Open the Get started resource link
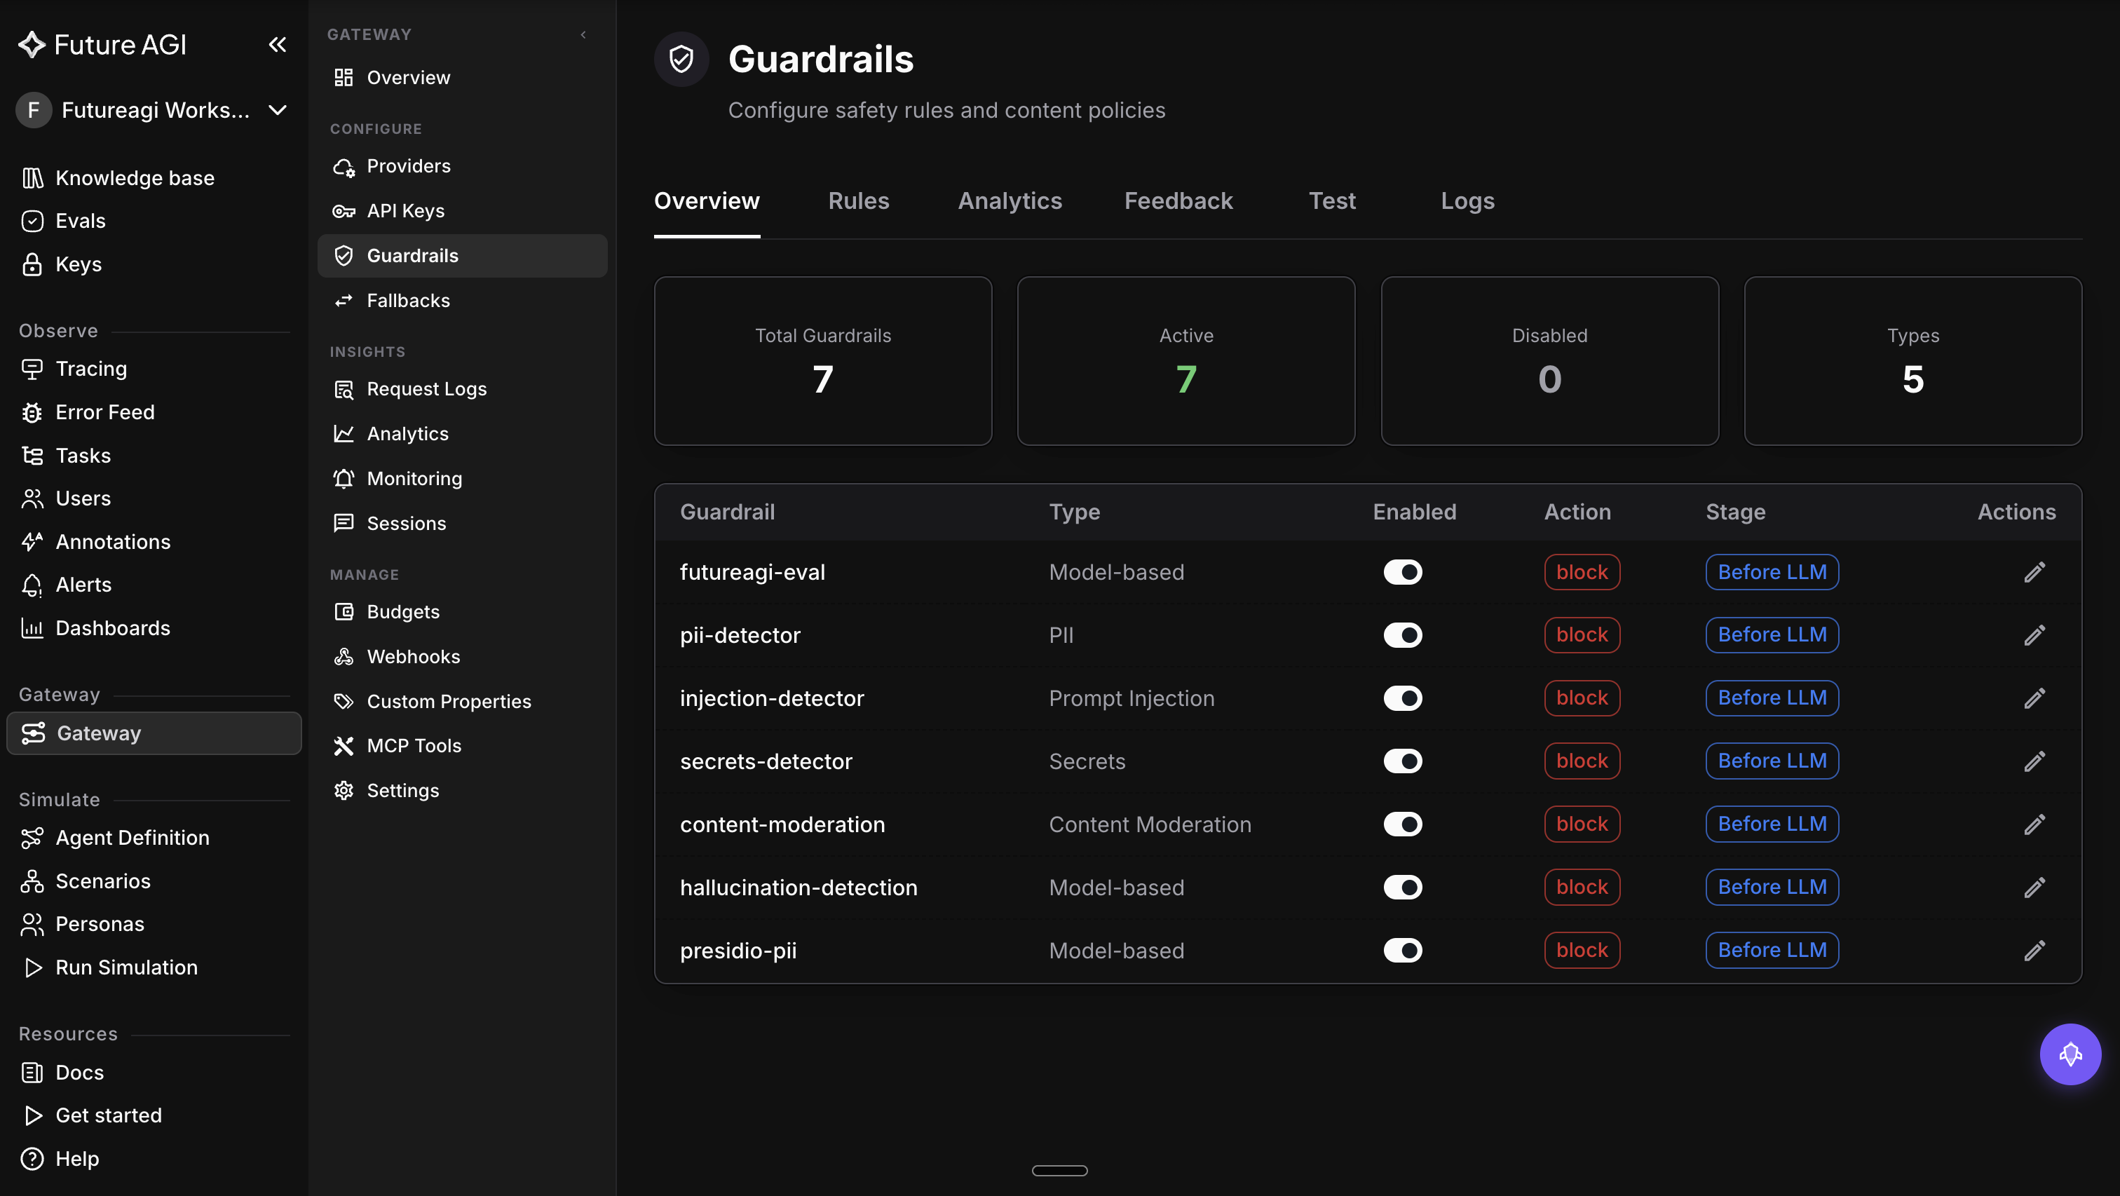This screenshot has width=2120, height=1196. click(153, 1115)
